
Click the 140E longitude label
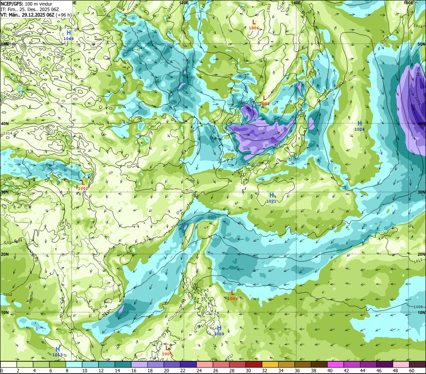tap(296, 3)
